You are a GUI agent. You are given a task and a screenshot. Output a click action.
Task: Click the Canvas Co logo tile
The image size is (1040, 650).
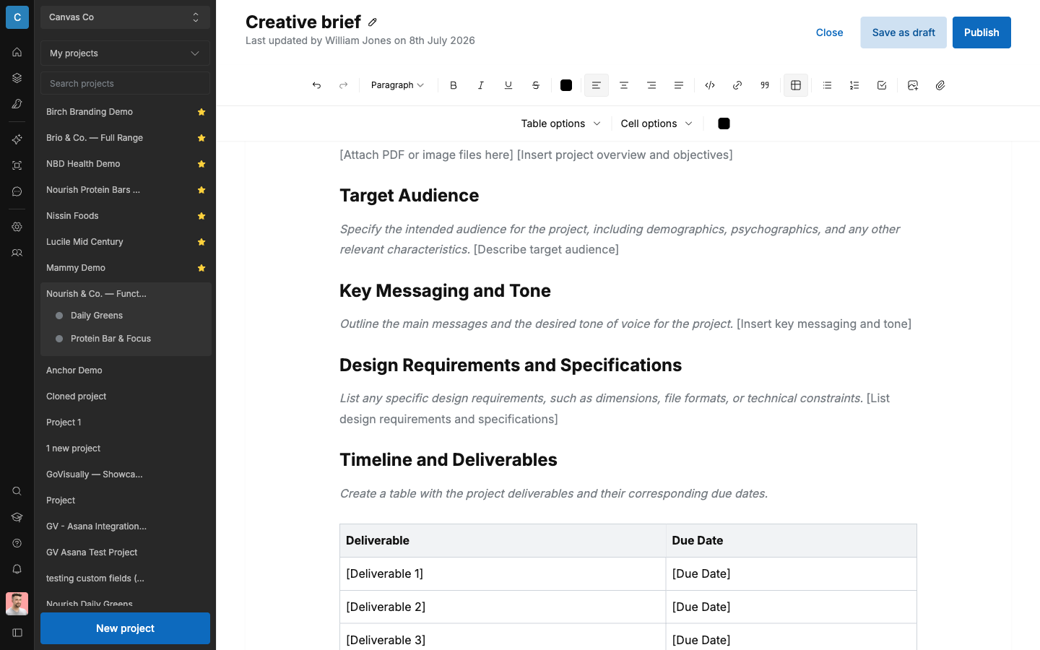click(17, 17)
